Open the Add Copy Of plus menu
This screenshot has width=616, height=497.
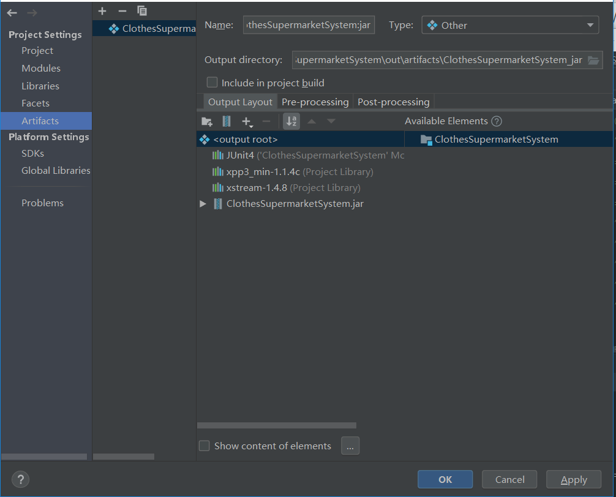click(x=247, y=122)
